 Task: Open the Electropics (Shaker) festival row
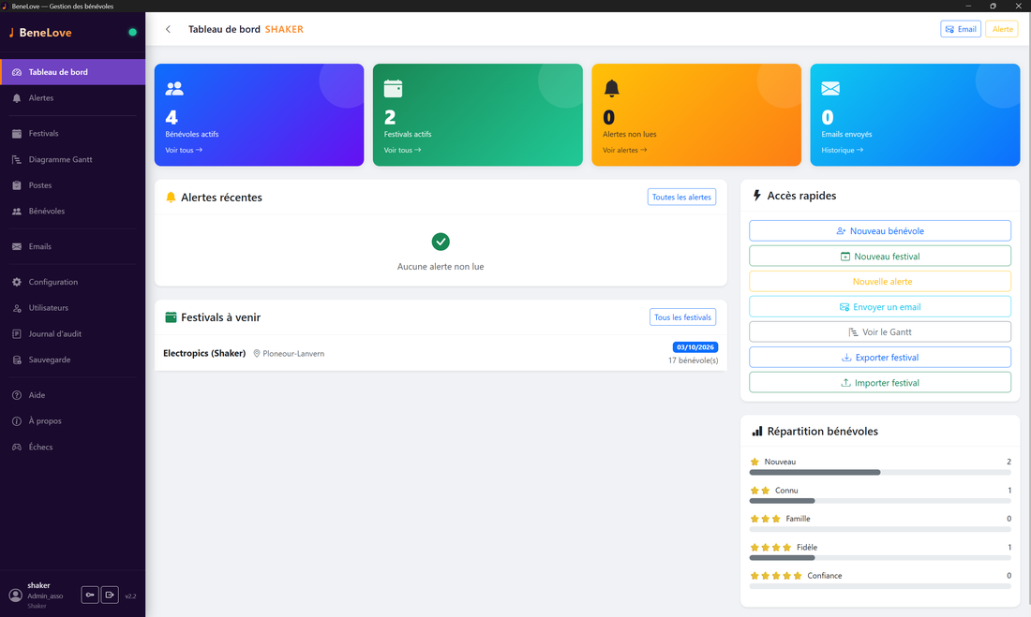pos(441,354)
